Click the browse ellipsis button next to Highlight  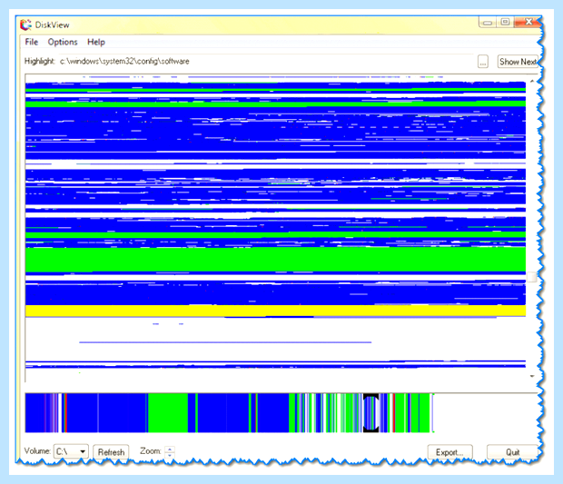point(483,62)
